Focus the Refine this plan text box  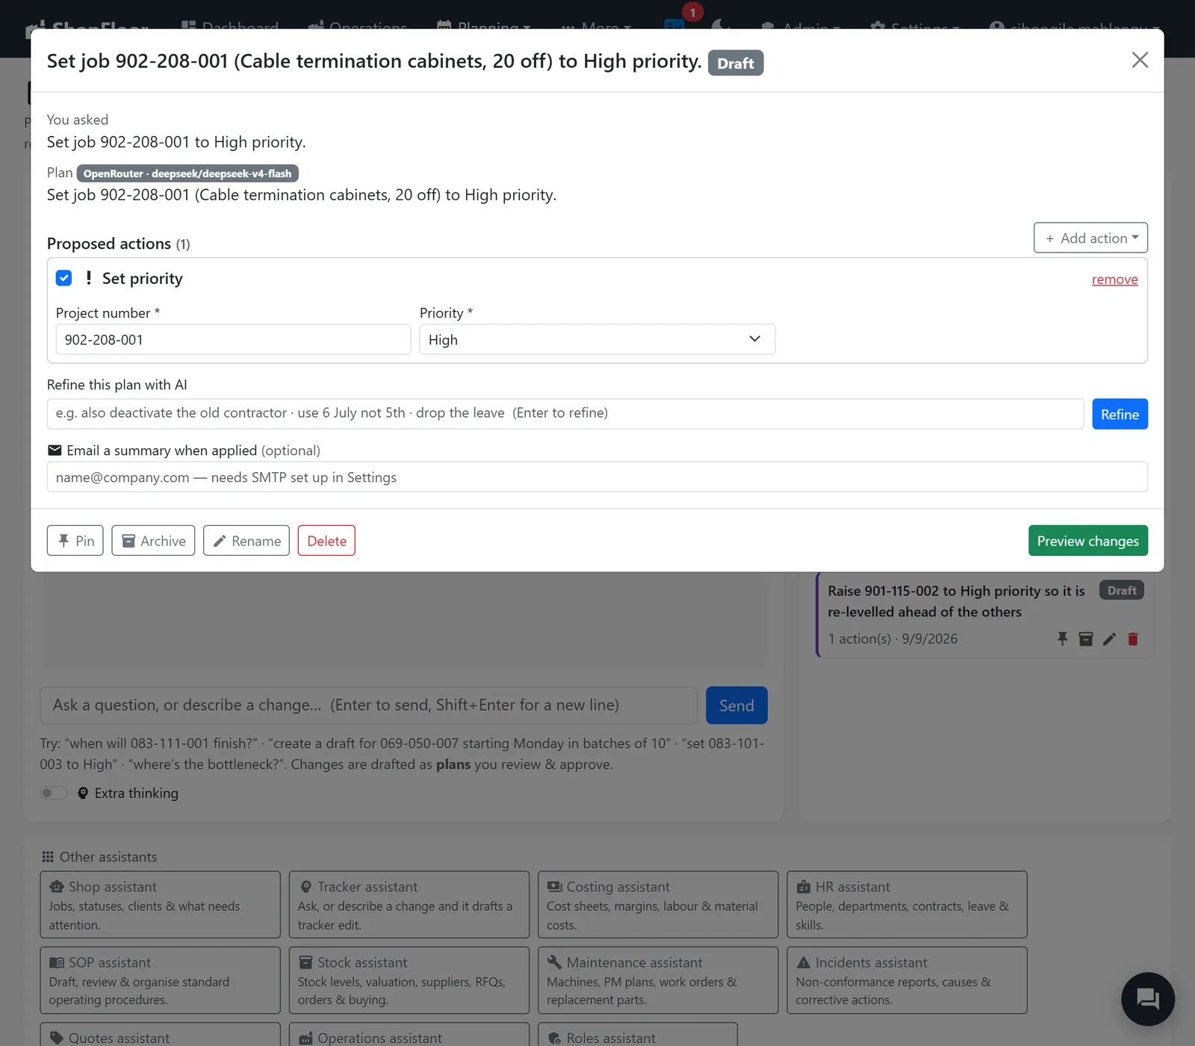565,413
